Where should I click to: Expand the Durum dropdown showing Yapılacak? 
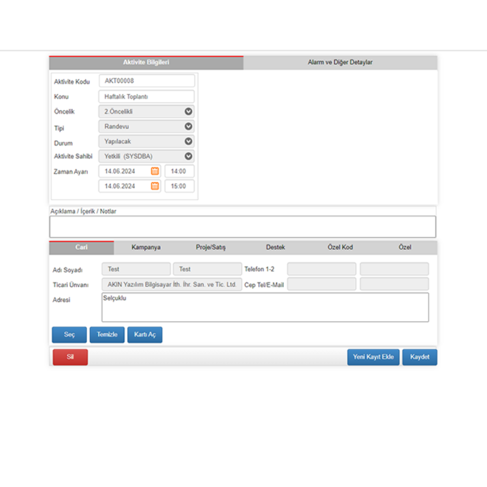tap(188, 141)
